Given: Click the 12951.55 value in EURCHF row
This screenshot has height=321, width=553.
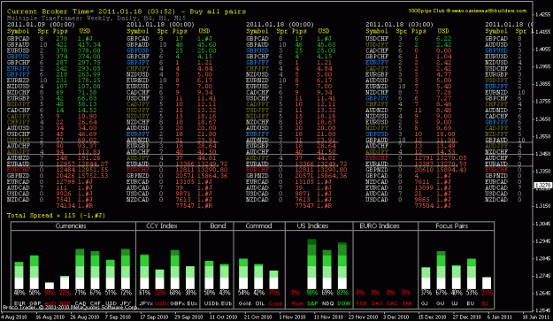Looking at the screenshot, I should [x=93, y=170].
